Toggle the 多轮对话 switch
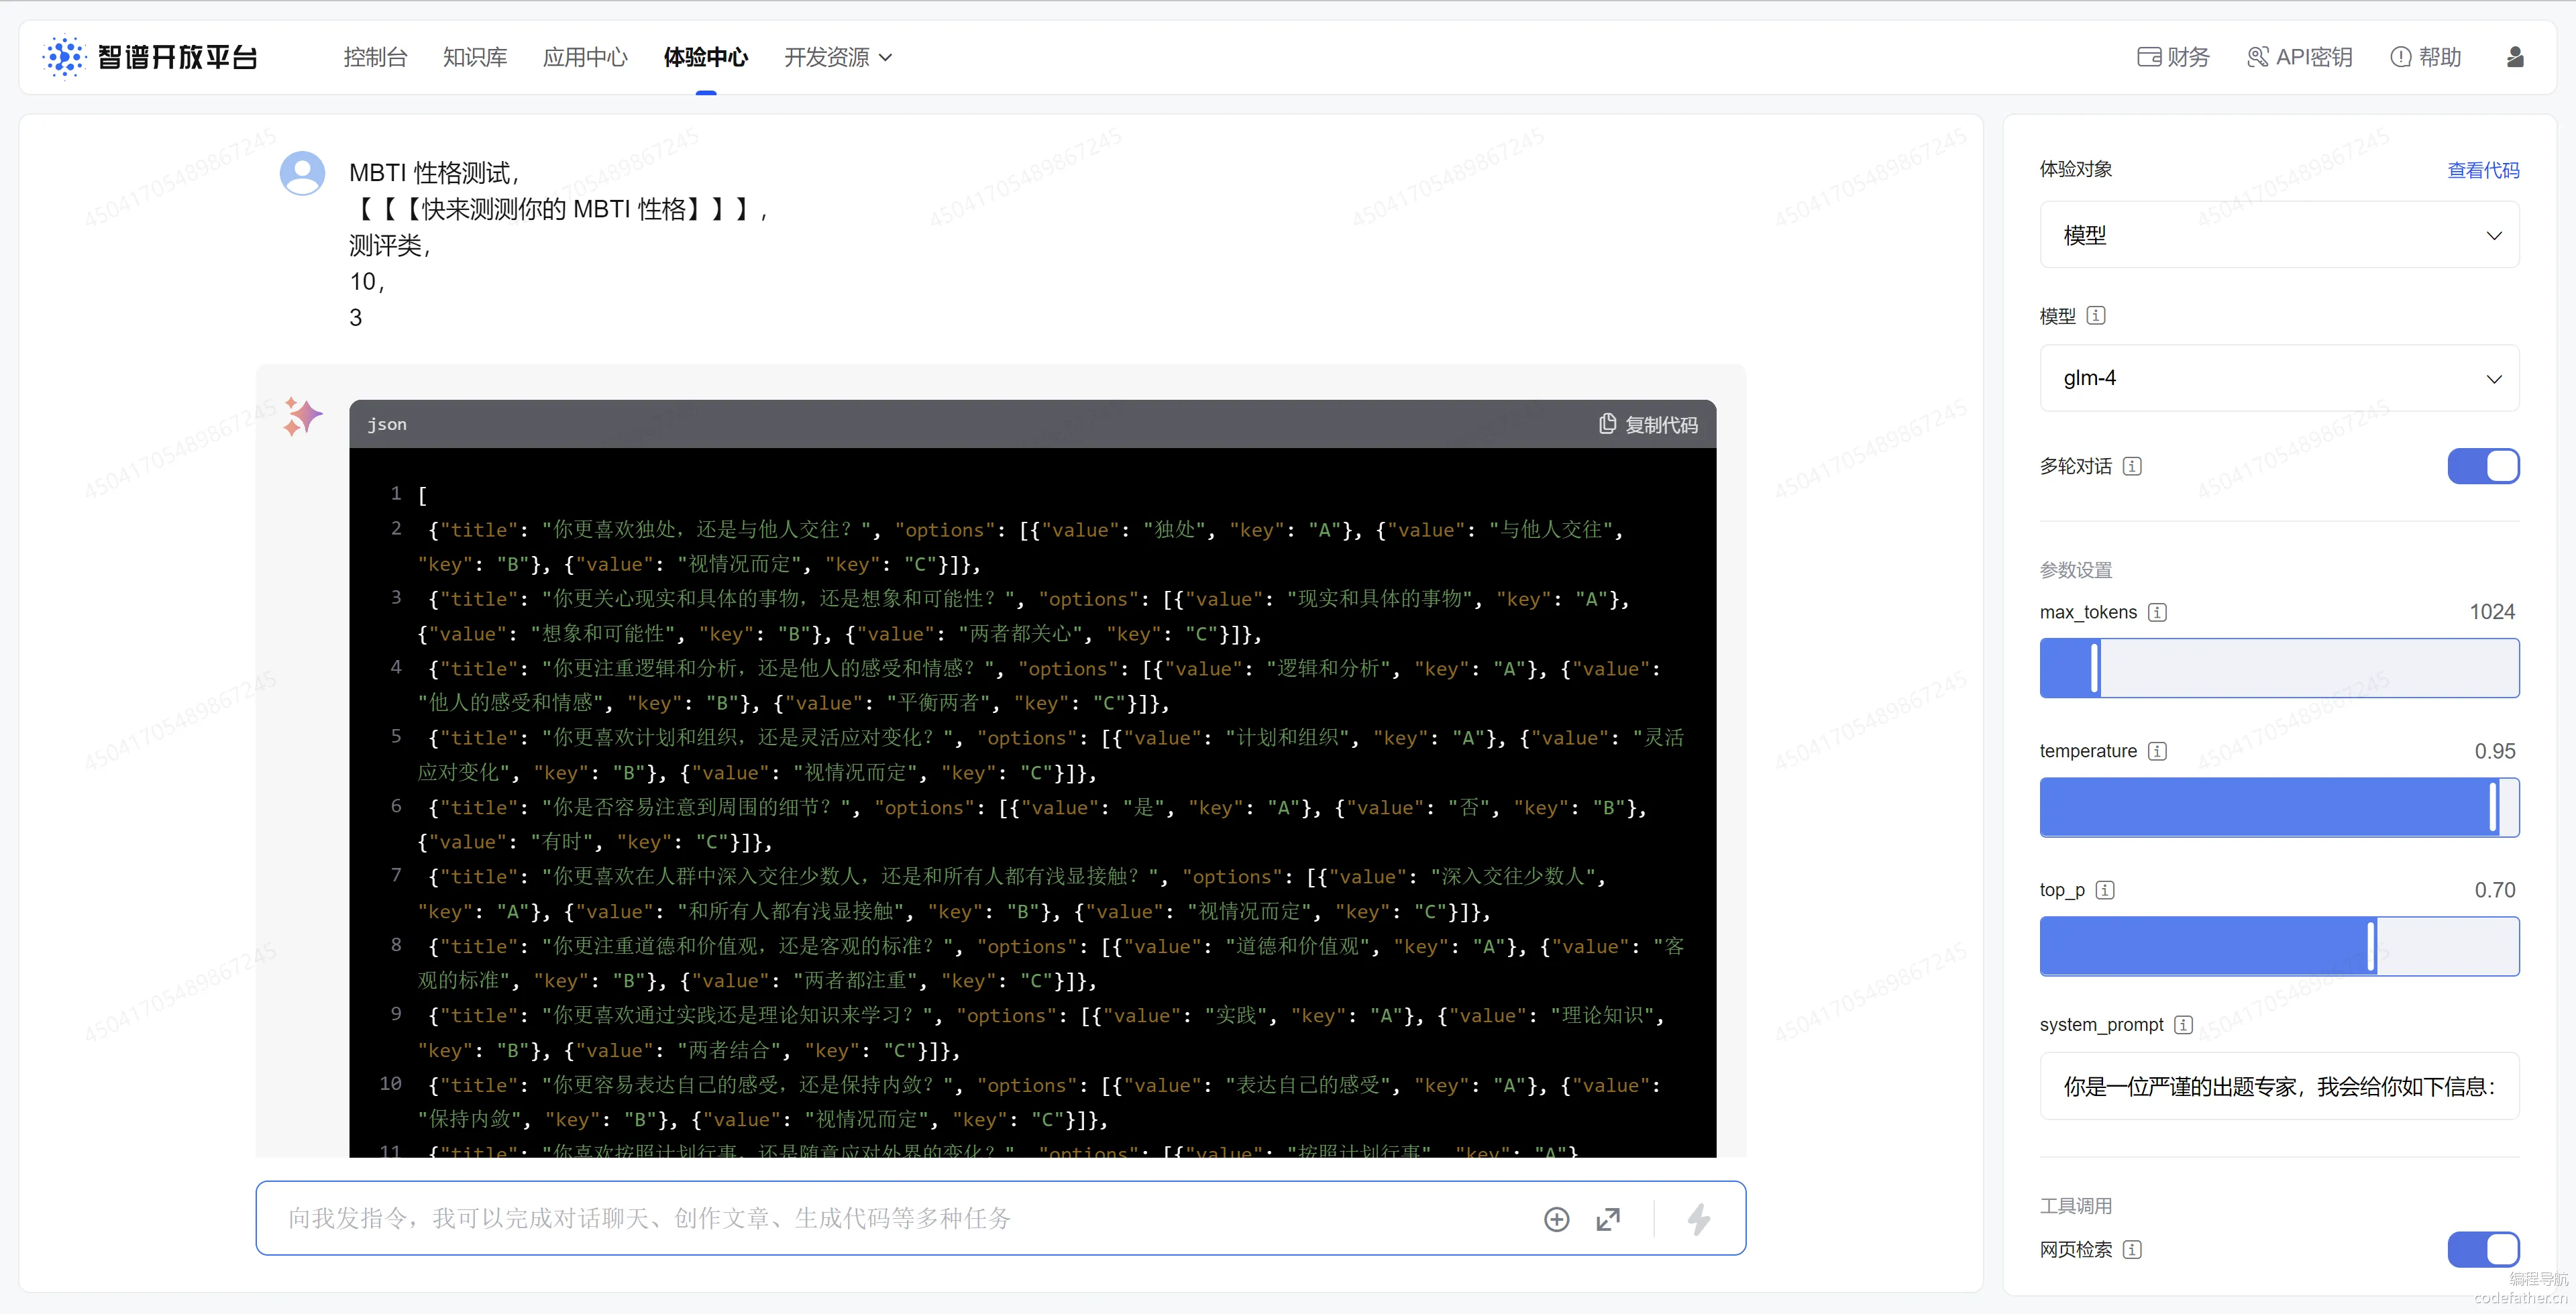Viewport: 2576px width, 1314px height. click(x=2483, y=466)
